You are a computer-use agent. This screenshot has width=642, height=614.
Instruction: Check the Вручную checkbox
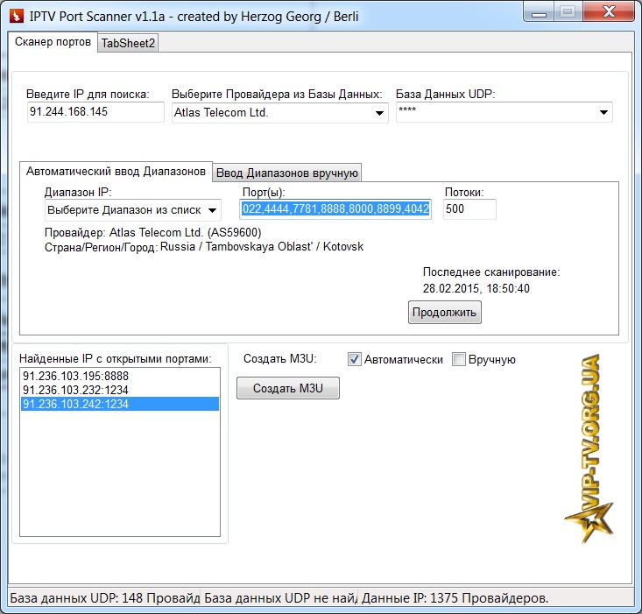(459, 359)
